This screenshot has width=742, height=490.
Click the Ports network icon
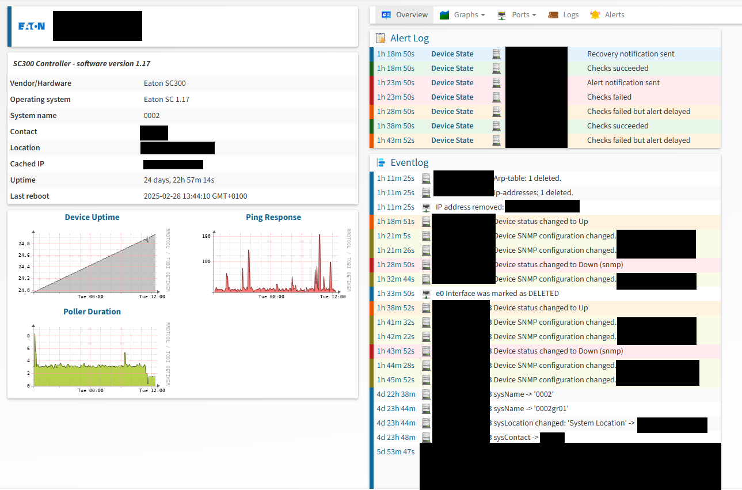(502, 15)
